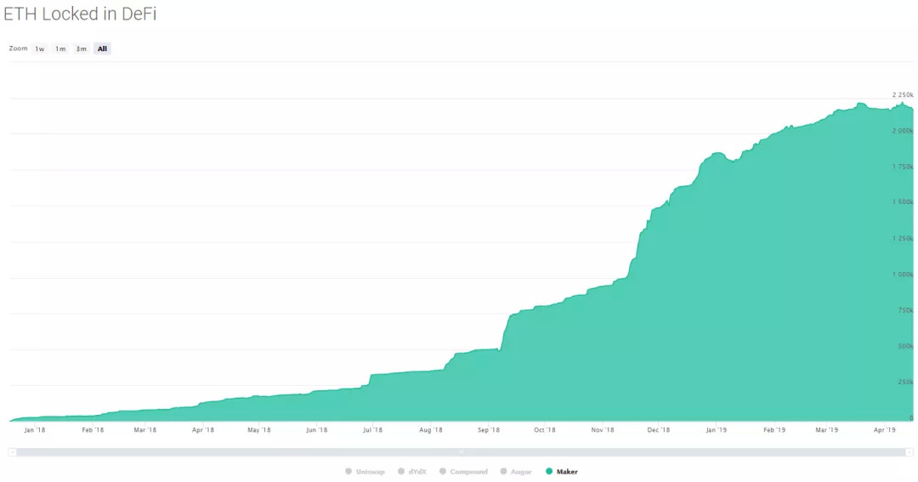
Task: Click the chart title ETH Locked in DeFi
Action: coord(80,14)
